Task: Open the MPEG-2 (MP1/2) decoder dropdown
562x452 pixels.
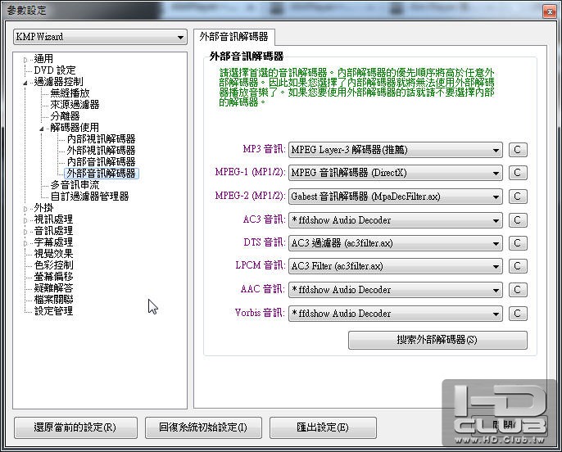Action: point(396,197)
